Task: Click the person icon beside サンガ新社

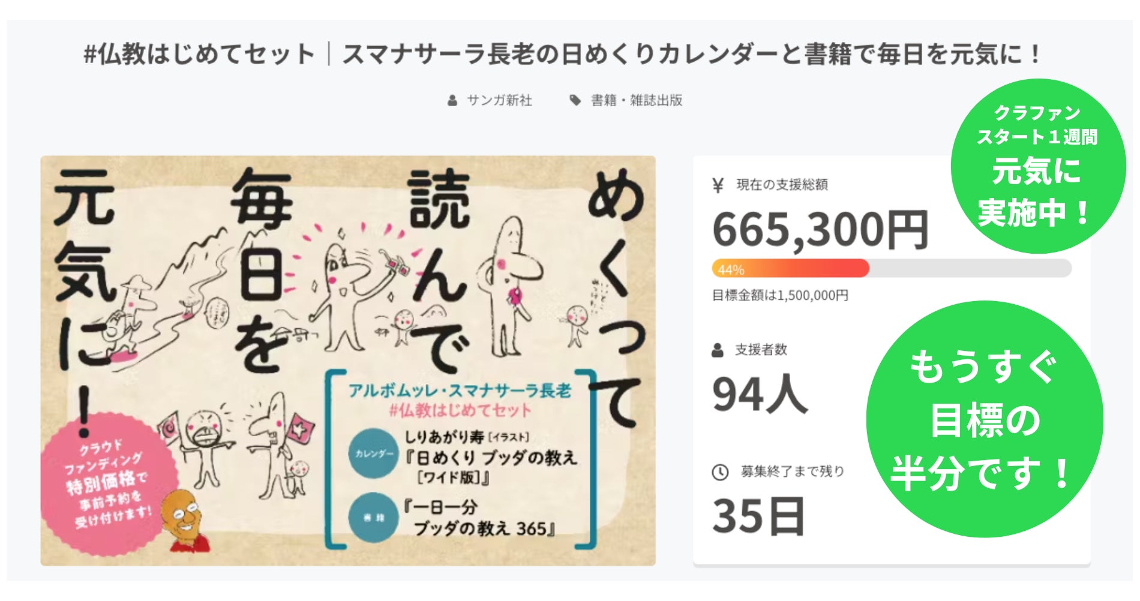Action: [x=452, y=101]
